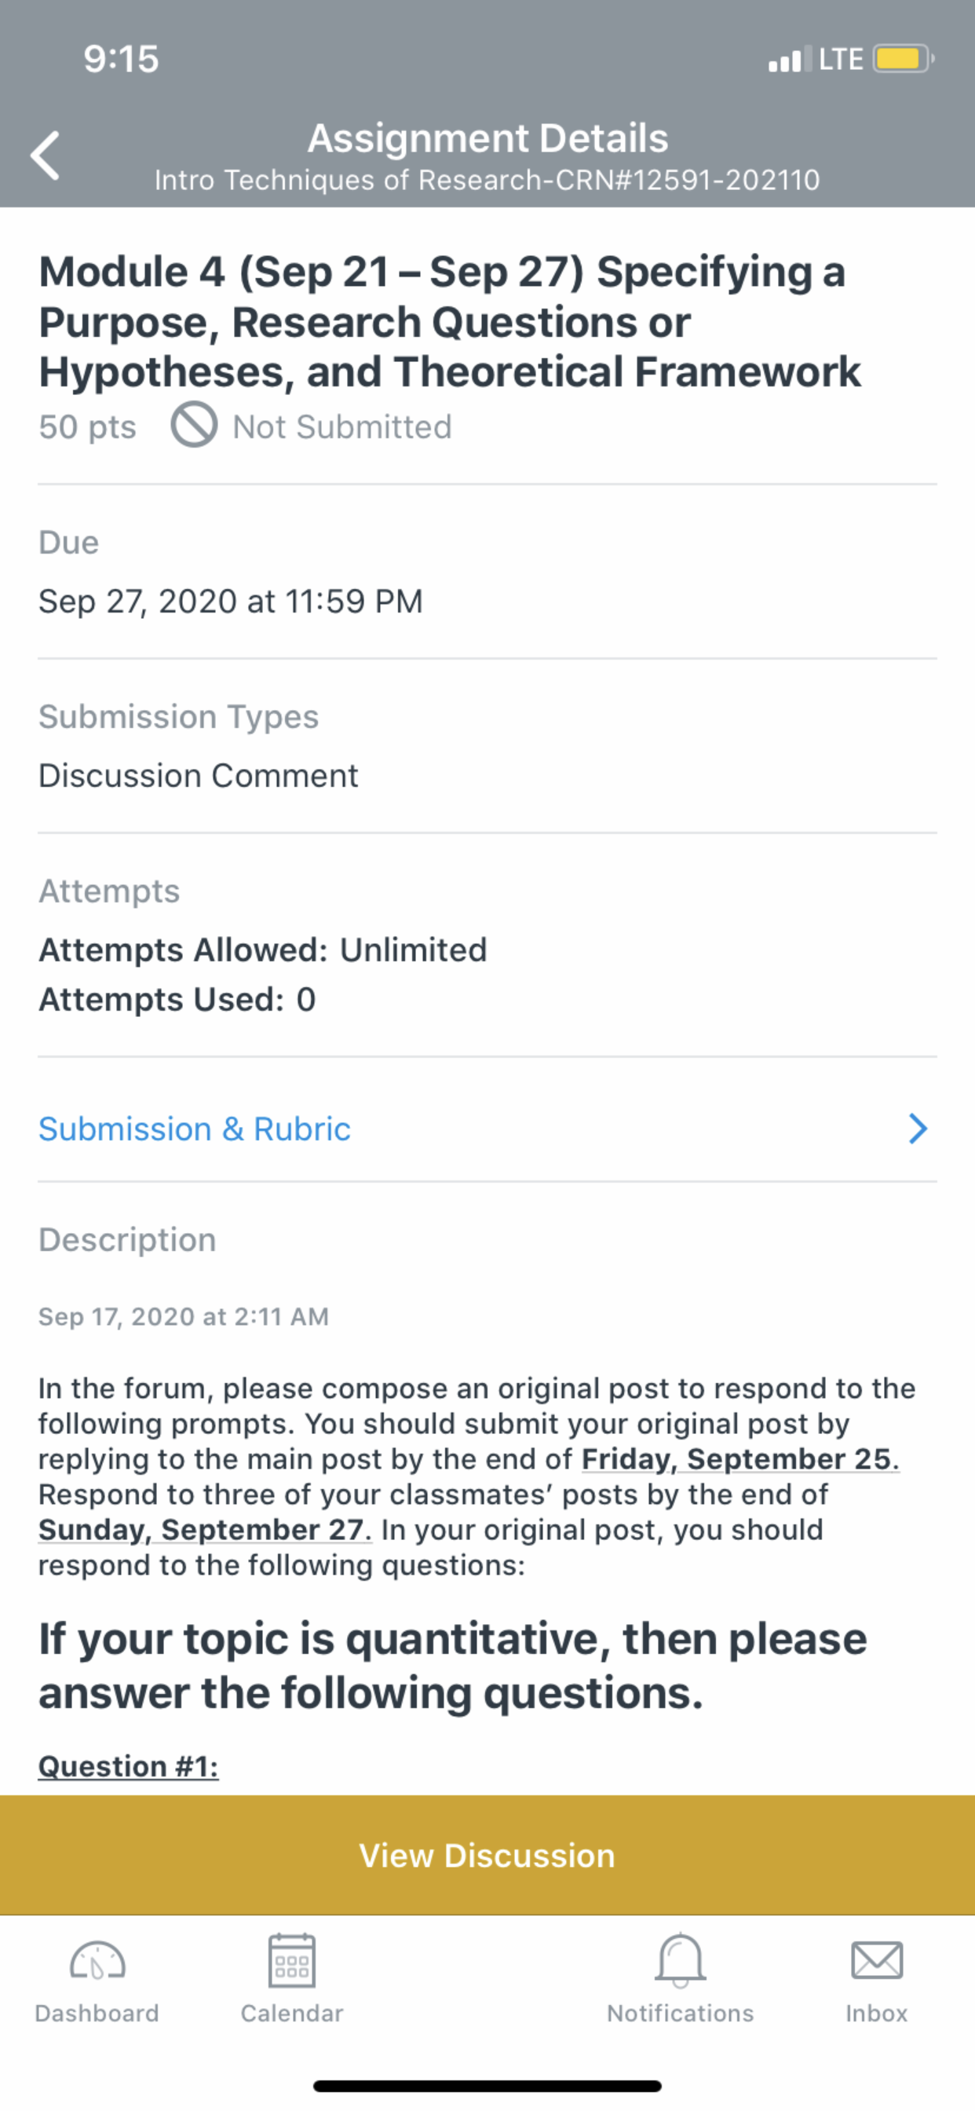Tap the Module 4 assignment title
975x2111 pixels.
tap(450, 321)
